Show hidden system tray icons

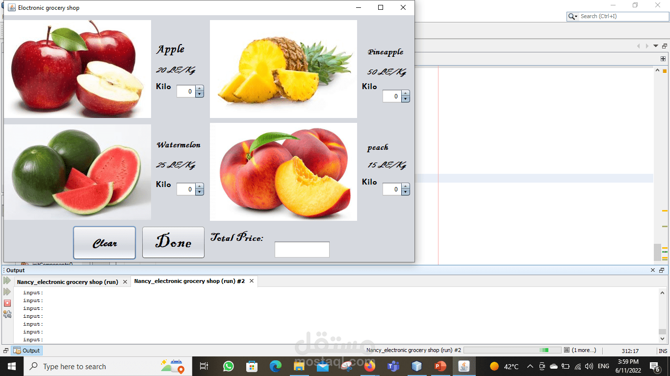530,366
